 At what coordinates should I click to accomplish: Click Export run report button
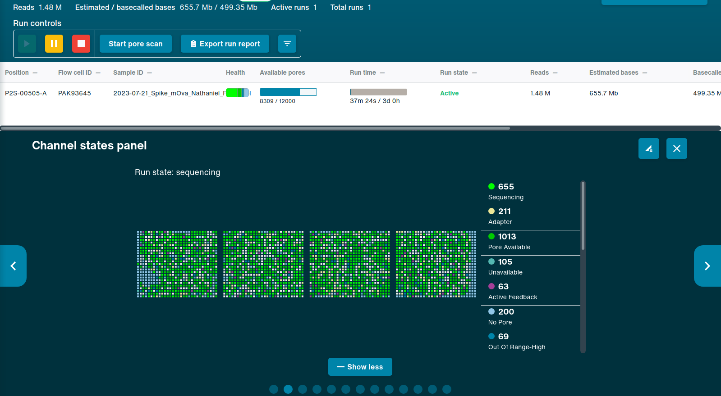point(225,44)
